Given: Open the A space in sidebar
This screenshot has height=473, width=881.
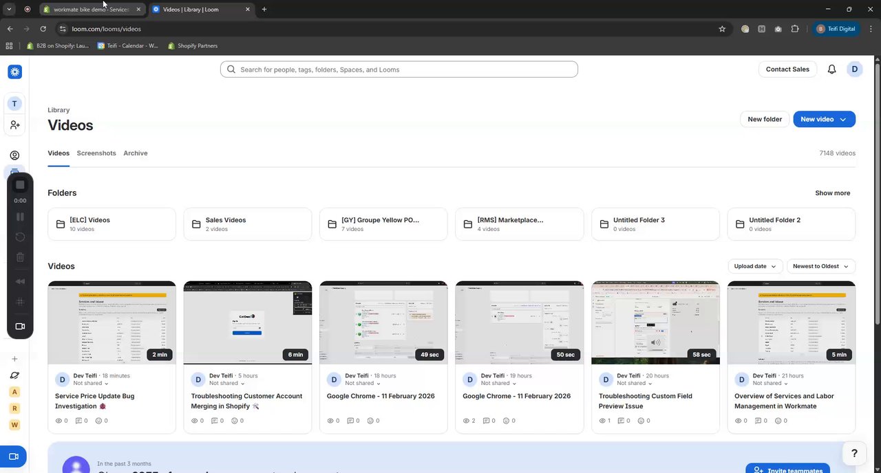Looking at the screenshot, I should point(14,392).
